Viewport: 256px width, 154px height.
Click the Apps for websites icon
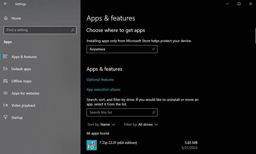[6, 93]
